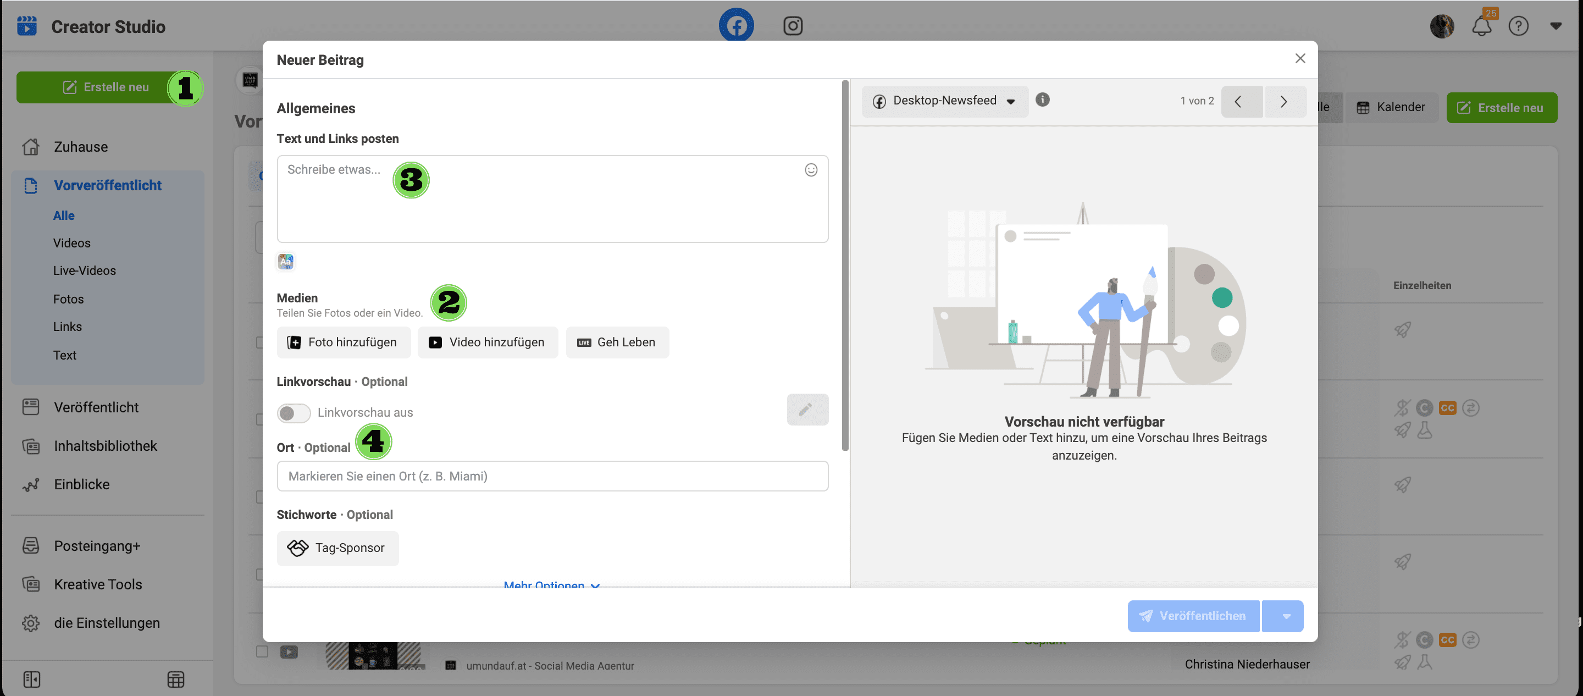Click the table grid icon at sidebar bottom

(176, 680)
